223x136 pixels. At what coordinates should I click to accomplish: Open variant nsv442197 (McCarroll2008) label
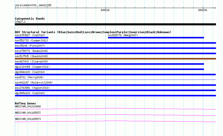[x=34, y=83]
